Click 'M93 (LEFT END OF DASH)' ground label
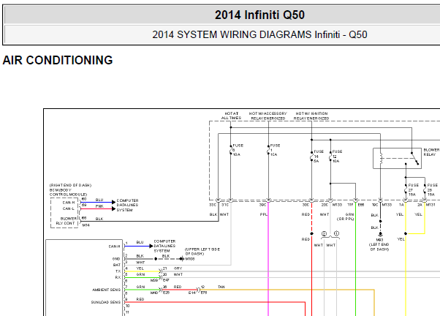 [379, 244]
